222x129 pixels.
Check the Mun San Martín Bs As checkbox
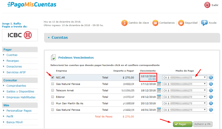click(52, 103)
